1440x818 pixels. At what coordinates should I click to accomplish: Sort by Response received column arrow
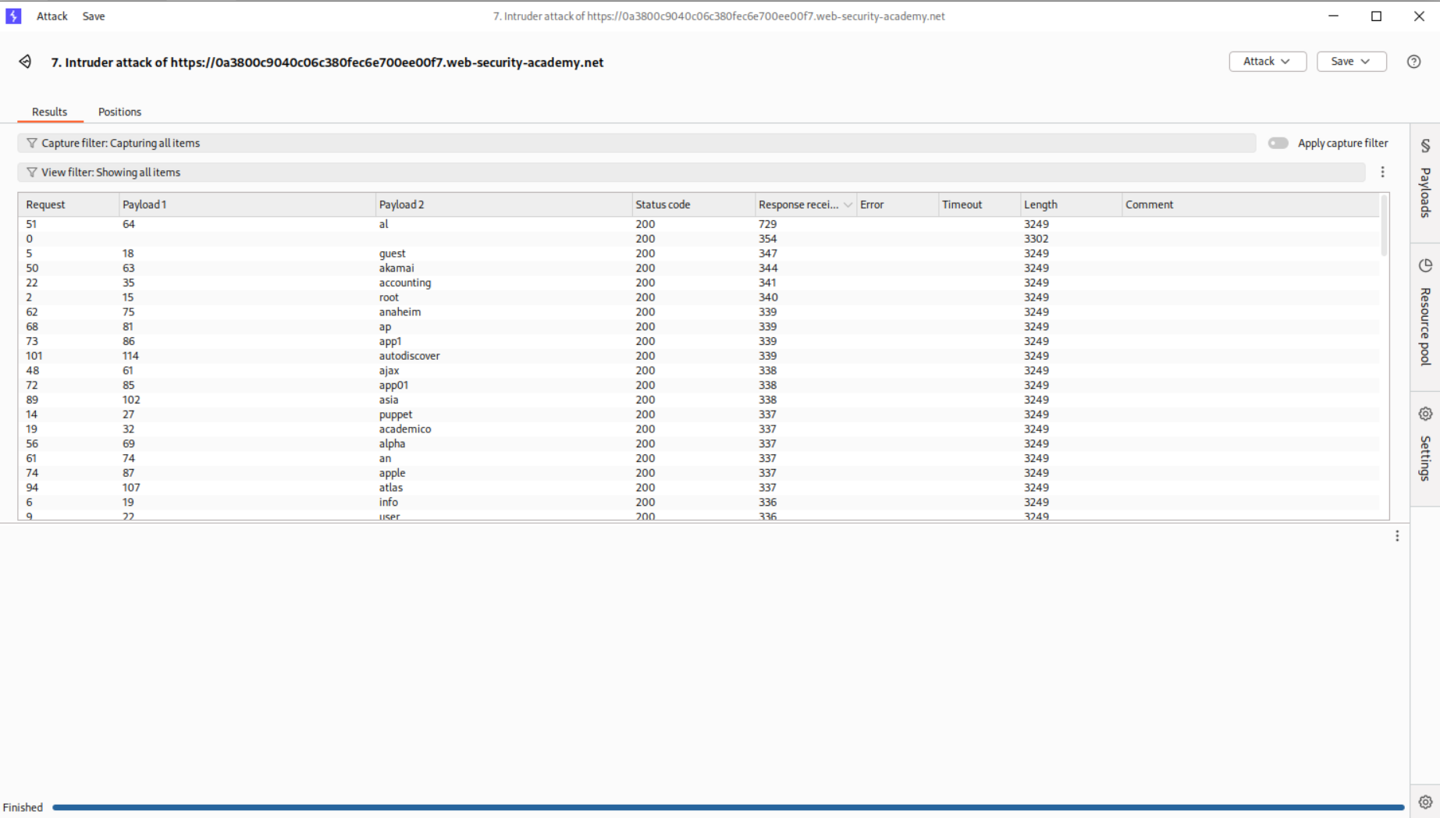coord(848,204)
